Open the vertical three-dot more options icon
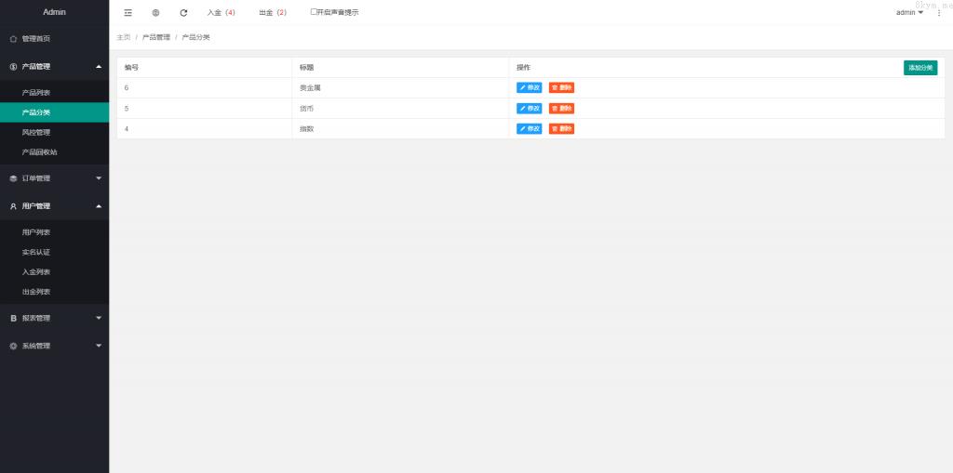The width and height of the screenshot is (953, 473). [x=938, y=13]
